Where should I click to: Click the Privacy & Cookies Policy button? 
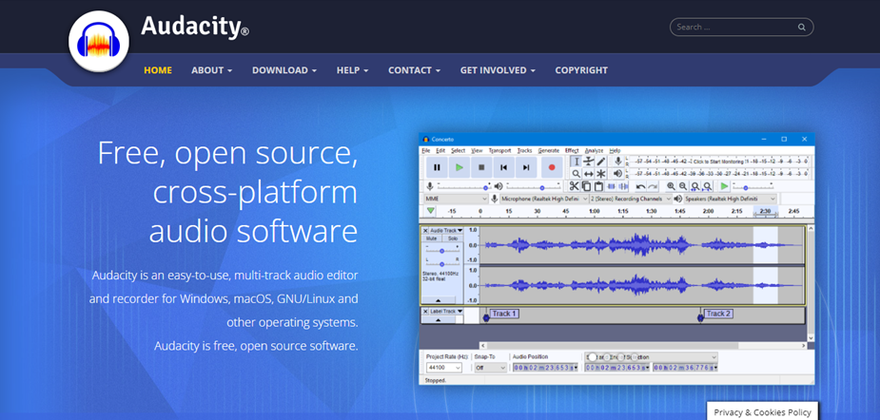coord(762,411)
